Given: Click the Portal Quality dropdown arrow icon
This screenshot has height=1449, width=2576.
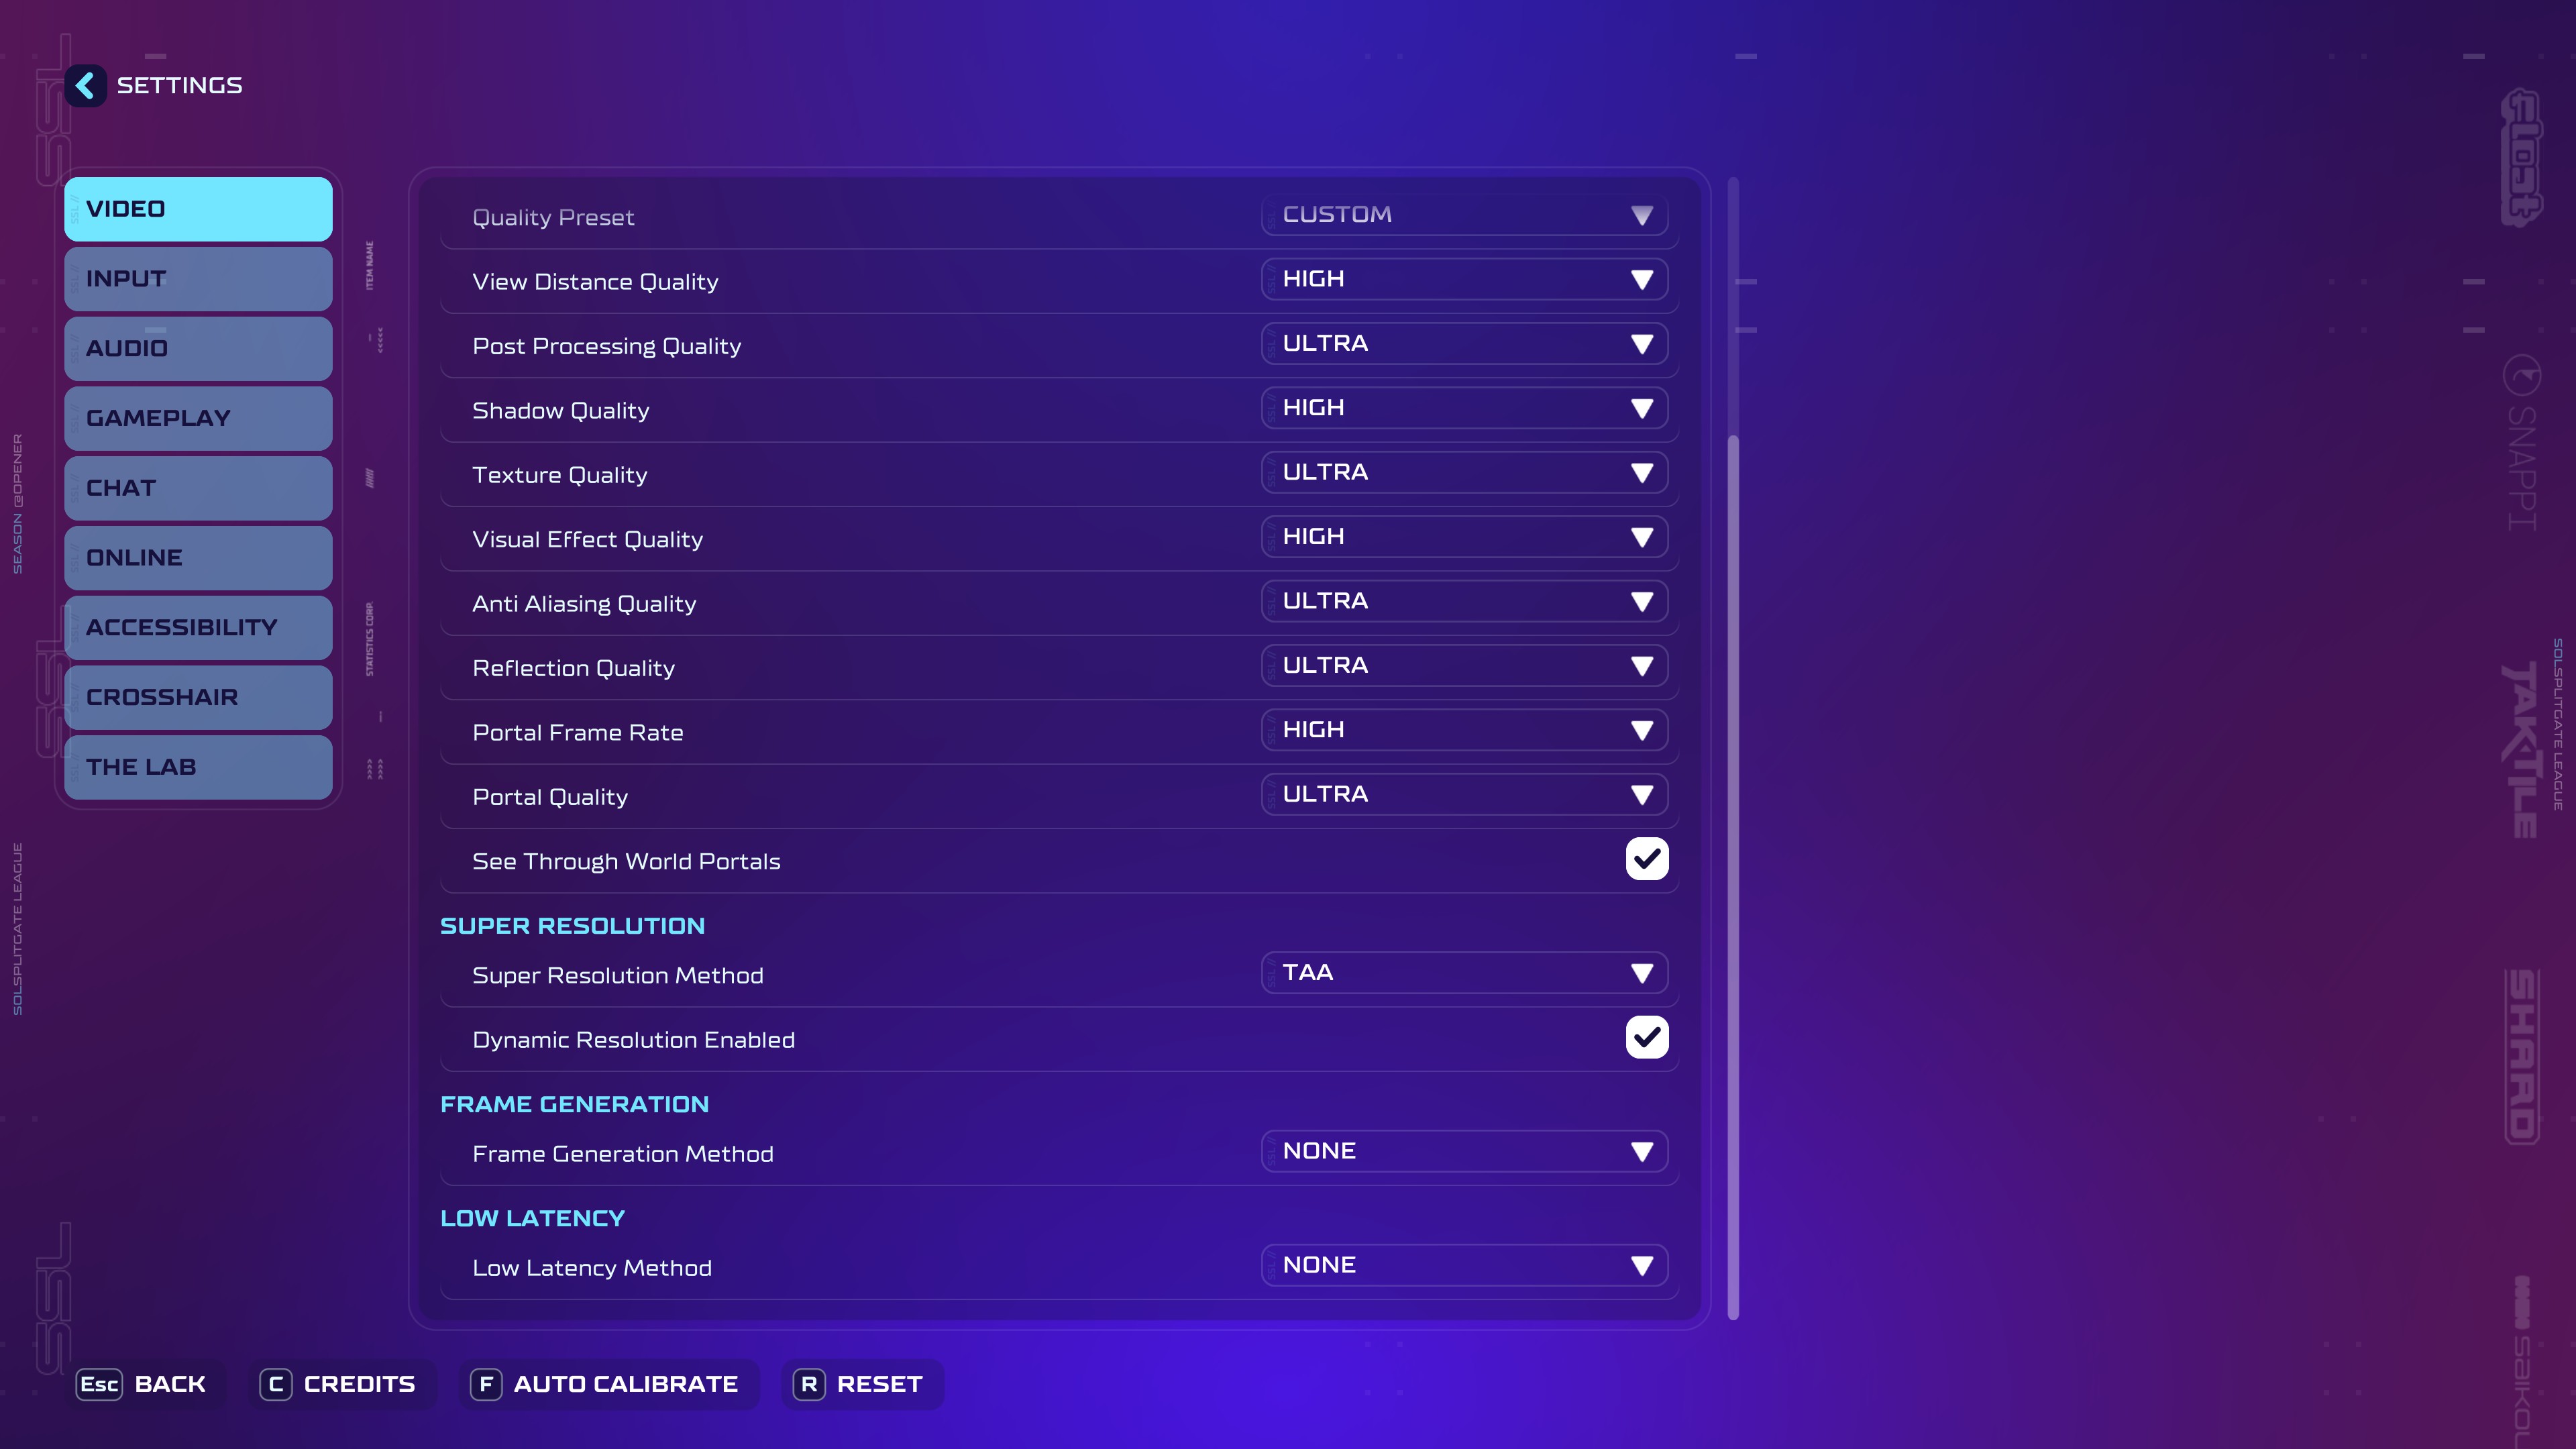Looking at the screenshot, I should pos(1641,795).
